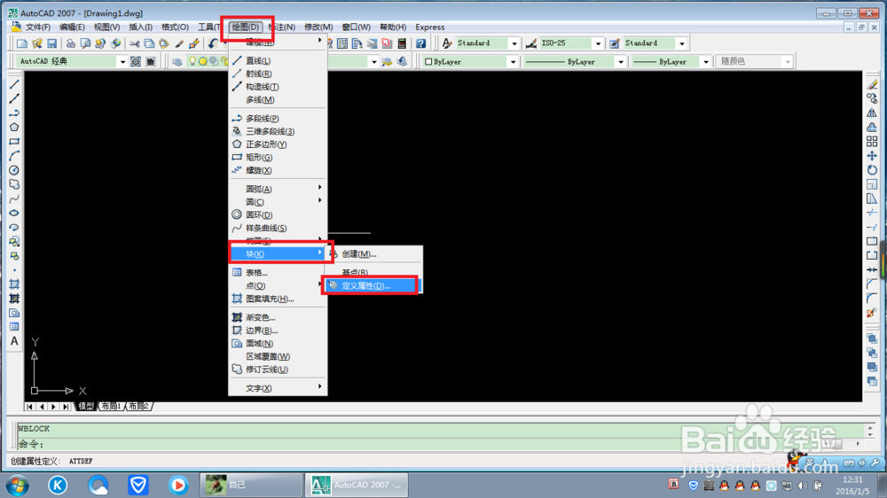Click the Rotate tool in the right toolbar
This screenshot has height=498, width=887.
(872, 170)
